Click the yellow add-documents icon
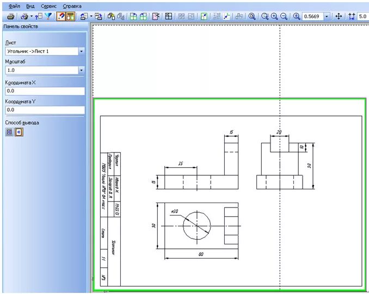The image size is (369, 294). pyautogui.click(x=111, y=16)
